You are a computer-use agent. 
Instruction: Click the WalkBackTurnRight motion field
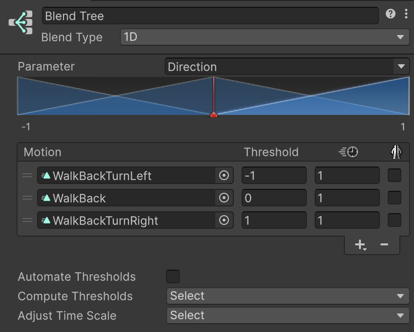[x=135, y=220]
